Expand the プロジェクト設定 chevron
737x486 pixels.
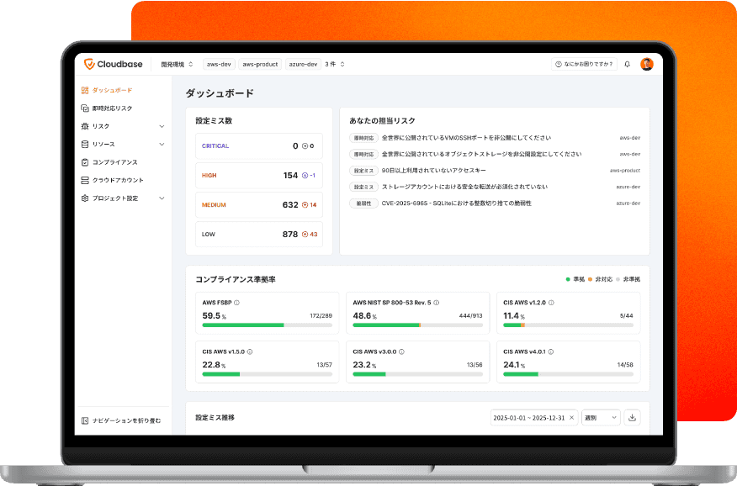tap(162, 198)
